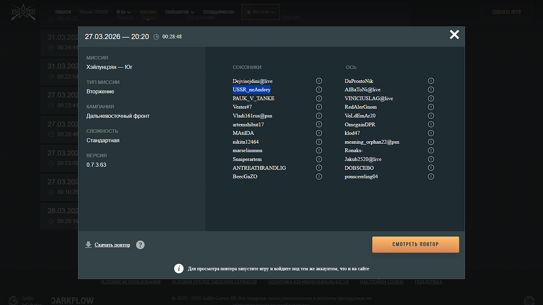The height and width of the screenshot is (305, 543).
Task: Close the replay details dialog
Action: (x=454, y=35)
